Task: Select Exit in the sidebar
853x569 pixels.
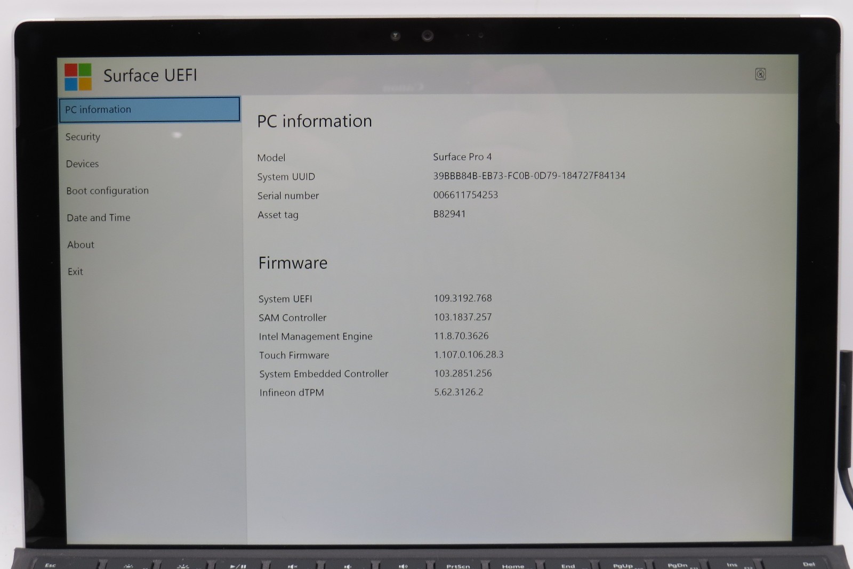Action: click(75, 271)
